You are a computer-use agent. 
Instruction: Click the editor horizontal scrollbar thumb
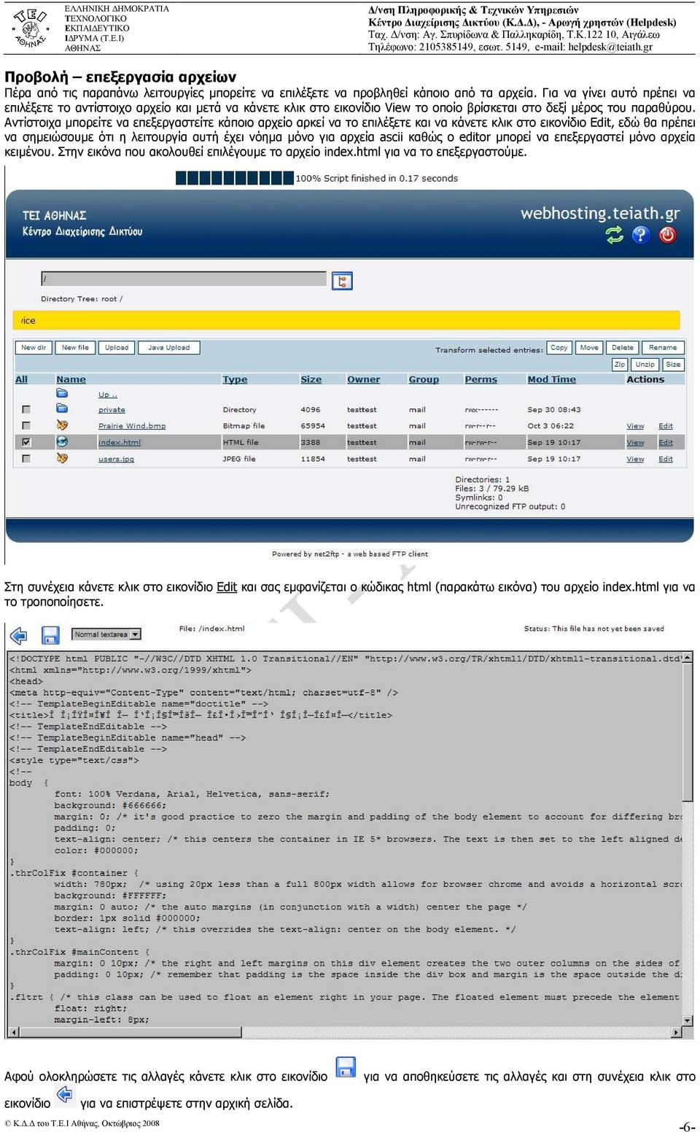pos(129,1032)
